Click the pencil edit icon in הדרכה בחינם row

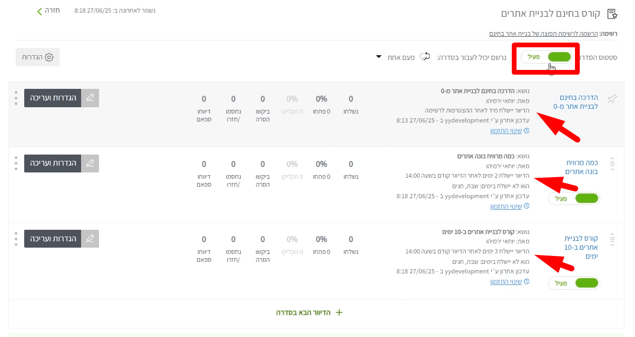(x=90, y=98)
